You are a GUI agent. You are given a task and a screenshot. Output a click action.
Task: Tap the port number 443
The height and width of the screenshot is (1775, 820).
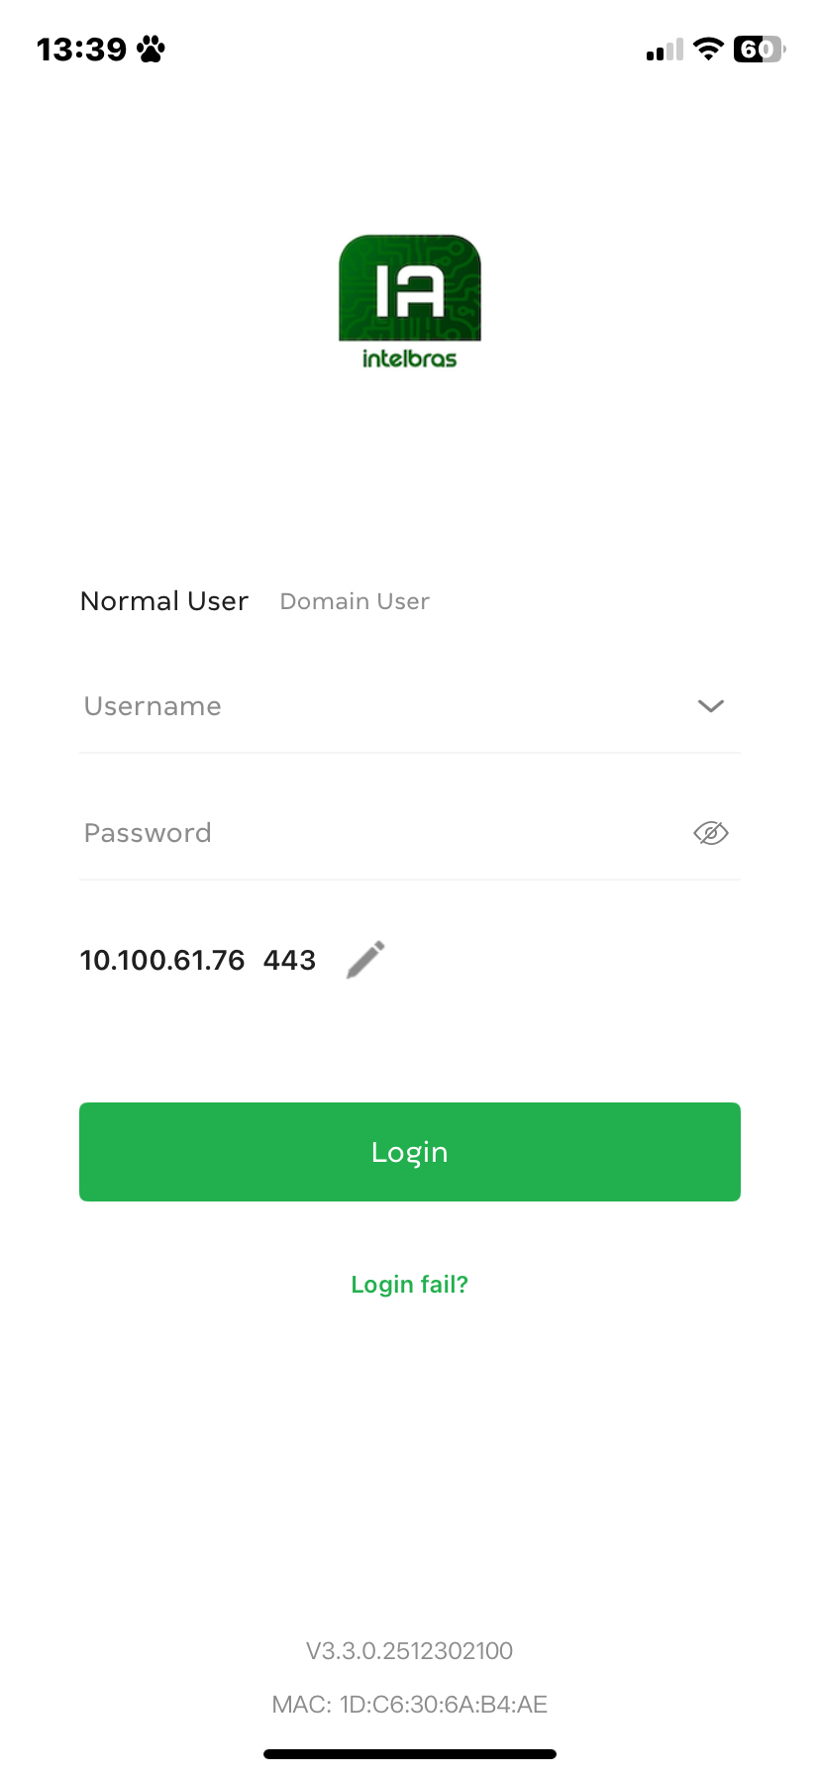click(289, 960)
